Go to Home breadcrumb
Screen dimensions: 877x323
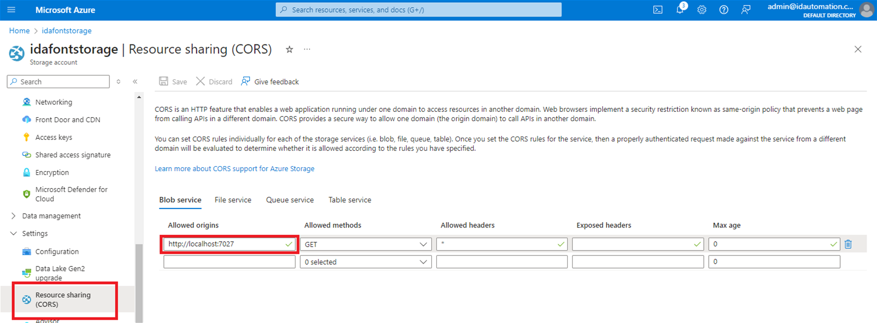click(19, 31)
